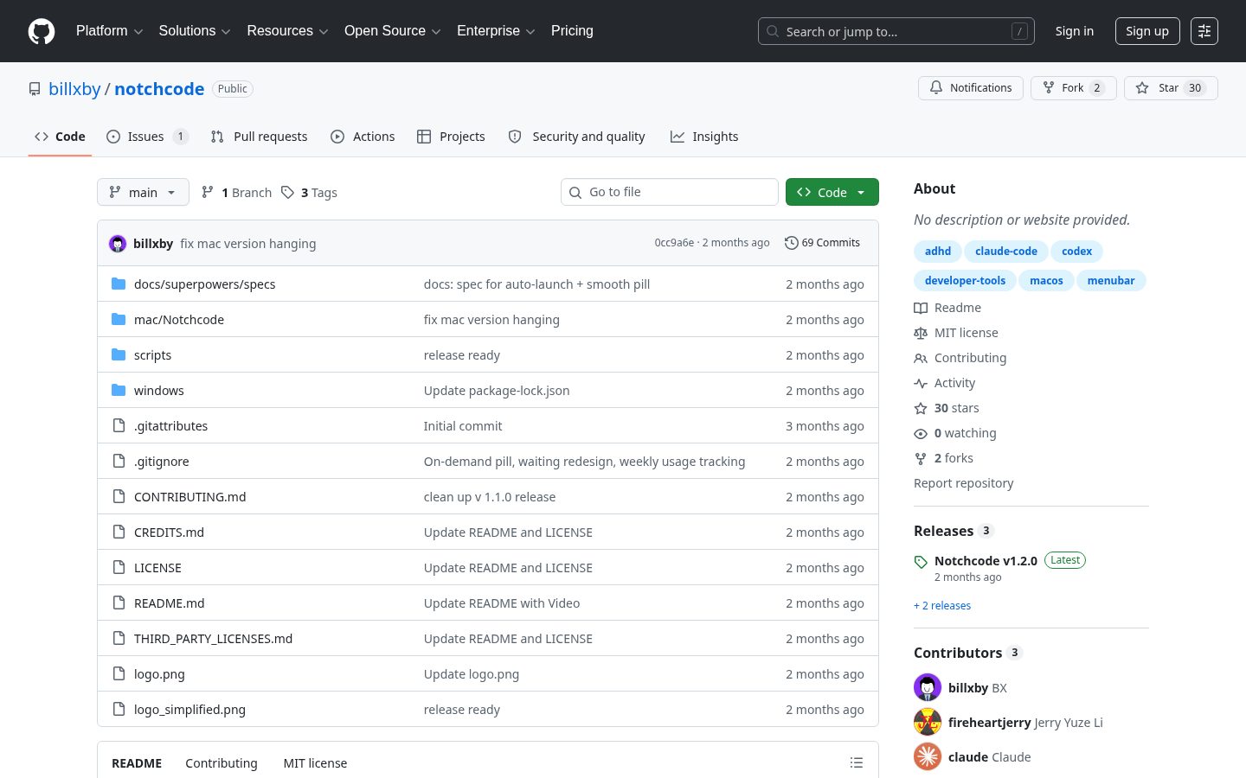Open the CREDITS.md file
Screen dimensions: 1246x778
[169, 532]
